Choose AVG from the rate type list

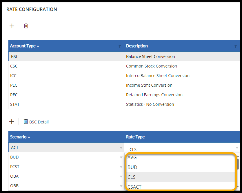point(132,158)
